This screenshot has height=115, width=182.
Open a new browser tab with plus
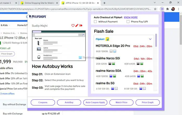(x=104, y=3)
